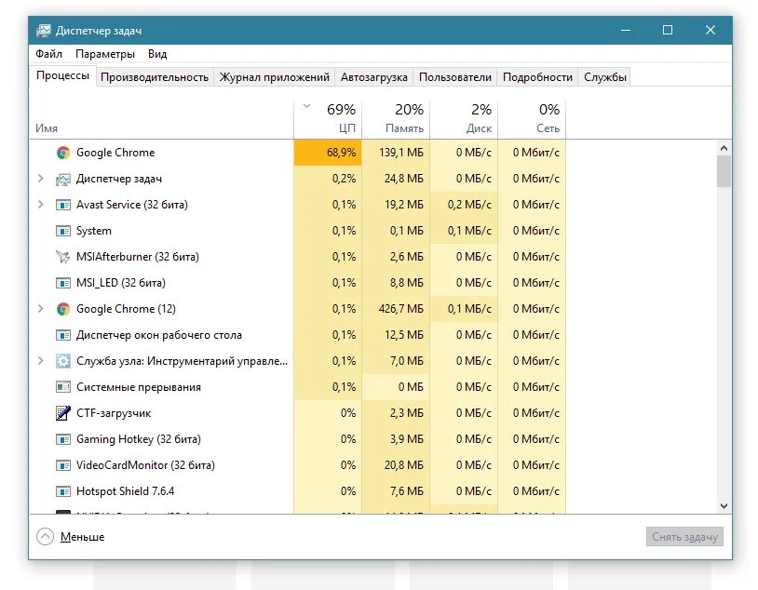Viewport: 758px width, 590px height.
Task: Click the CTF-загрузчик pen icon
Action: [62, 413]
